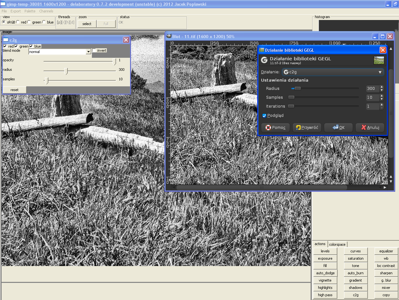Open the blend mode dropdown
Screen dimensions: 399x300
point(60,52)
